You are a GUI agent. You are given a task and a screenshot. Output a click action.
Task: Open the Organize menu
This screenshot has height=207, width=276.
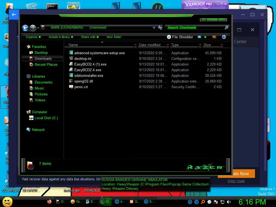(x=33, y=37)
